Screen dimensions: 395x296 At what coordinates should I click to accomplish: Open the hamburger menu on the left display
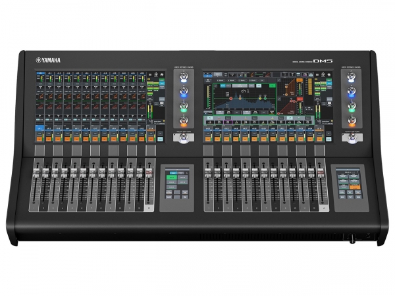tap(150, 74)
